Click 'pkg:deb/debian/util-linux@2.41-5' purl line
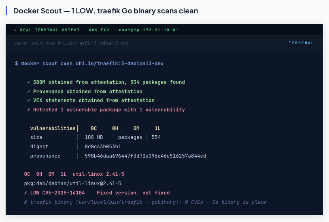Image resolution: width=329 pixels, height=222 pixels. coord(72,184)
